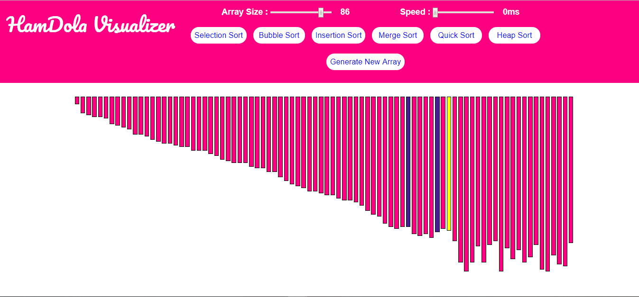Click the "Array Size :" label
Screen dimensions: 639x297
244,12
